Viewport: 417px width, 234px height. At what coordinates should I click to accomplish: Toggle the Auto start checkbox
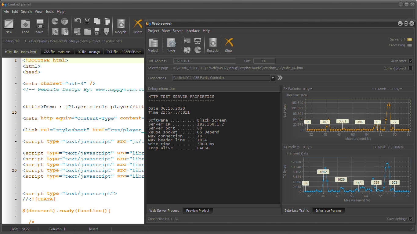411,61
